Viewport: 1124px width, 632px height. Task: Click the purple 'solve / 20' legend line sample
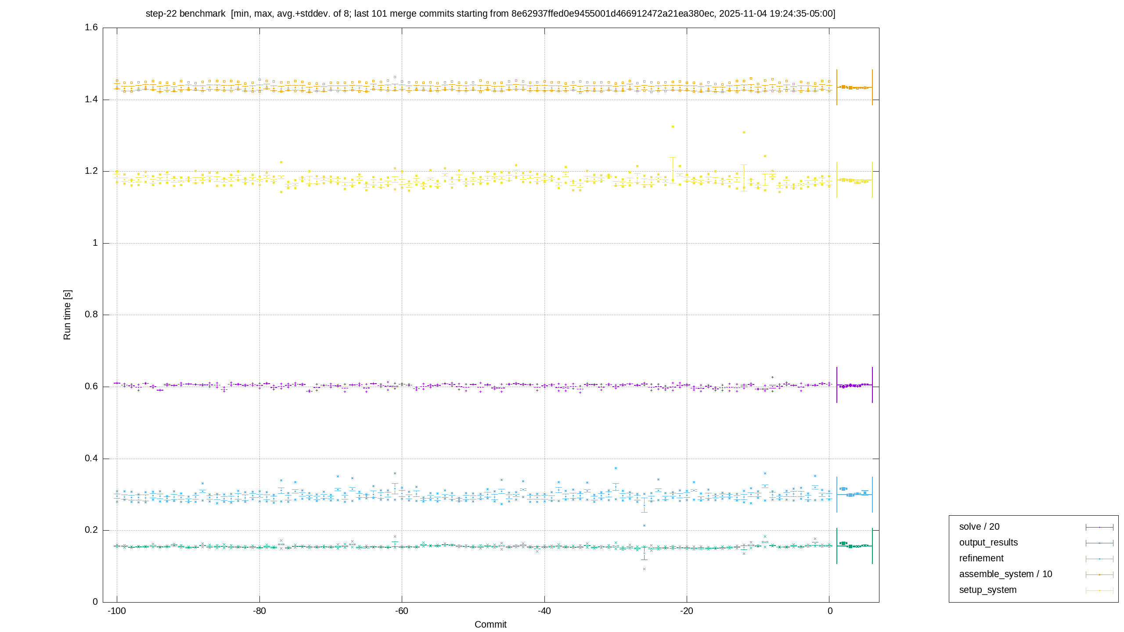[1099, 527]
